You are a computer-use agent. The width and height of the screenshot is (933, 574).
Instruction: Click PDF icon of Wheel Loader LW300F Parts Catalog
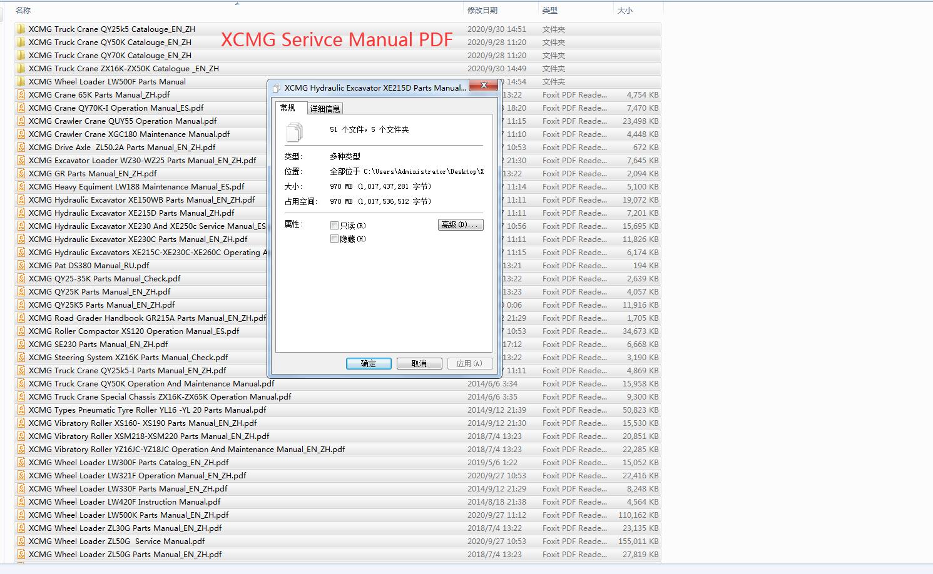(21, 462)
